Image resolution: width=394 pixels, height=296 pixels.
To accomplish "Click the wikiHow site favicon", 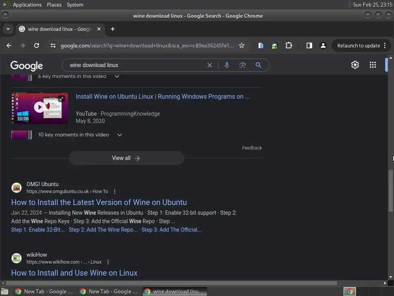I will tap(17, 258).
